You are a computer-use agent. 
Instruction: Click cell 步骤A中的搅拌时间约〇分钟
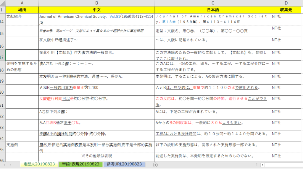pos(97,136)
